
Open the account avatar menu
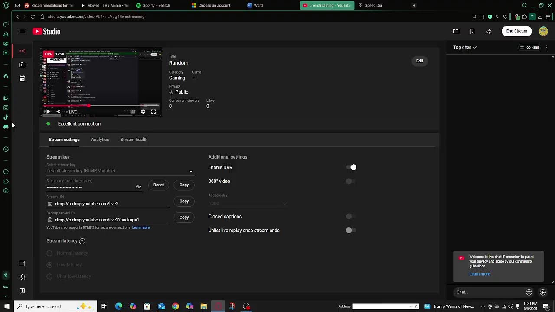pos(543,31)
